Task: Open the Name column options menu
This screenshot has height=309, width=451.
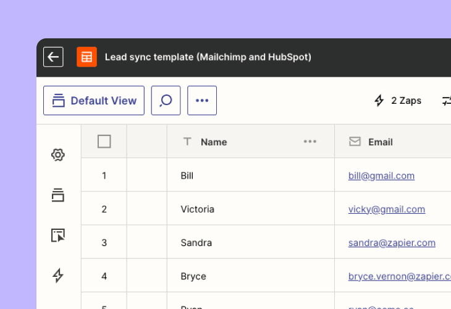Action: [310, 142]
